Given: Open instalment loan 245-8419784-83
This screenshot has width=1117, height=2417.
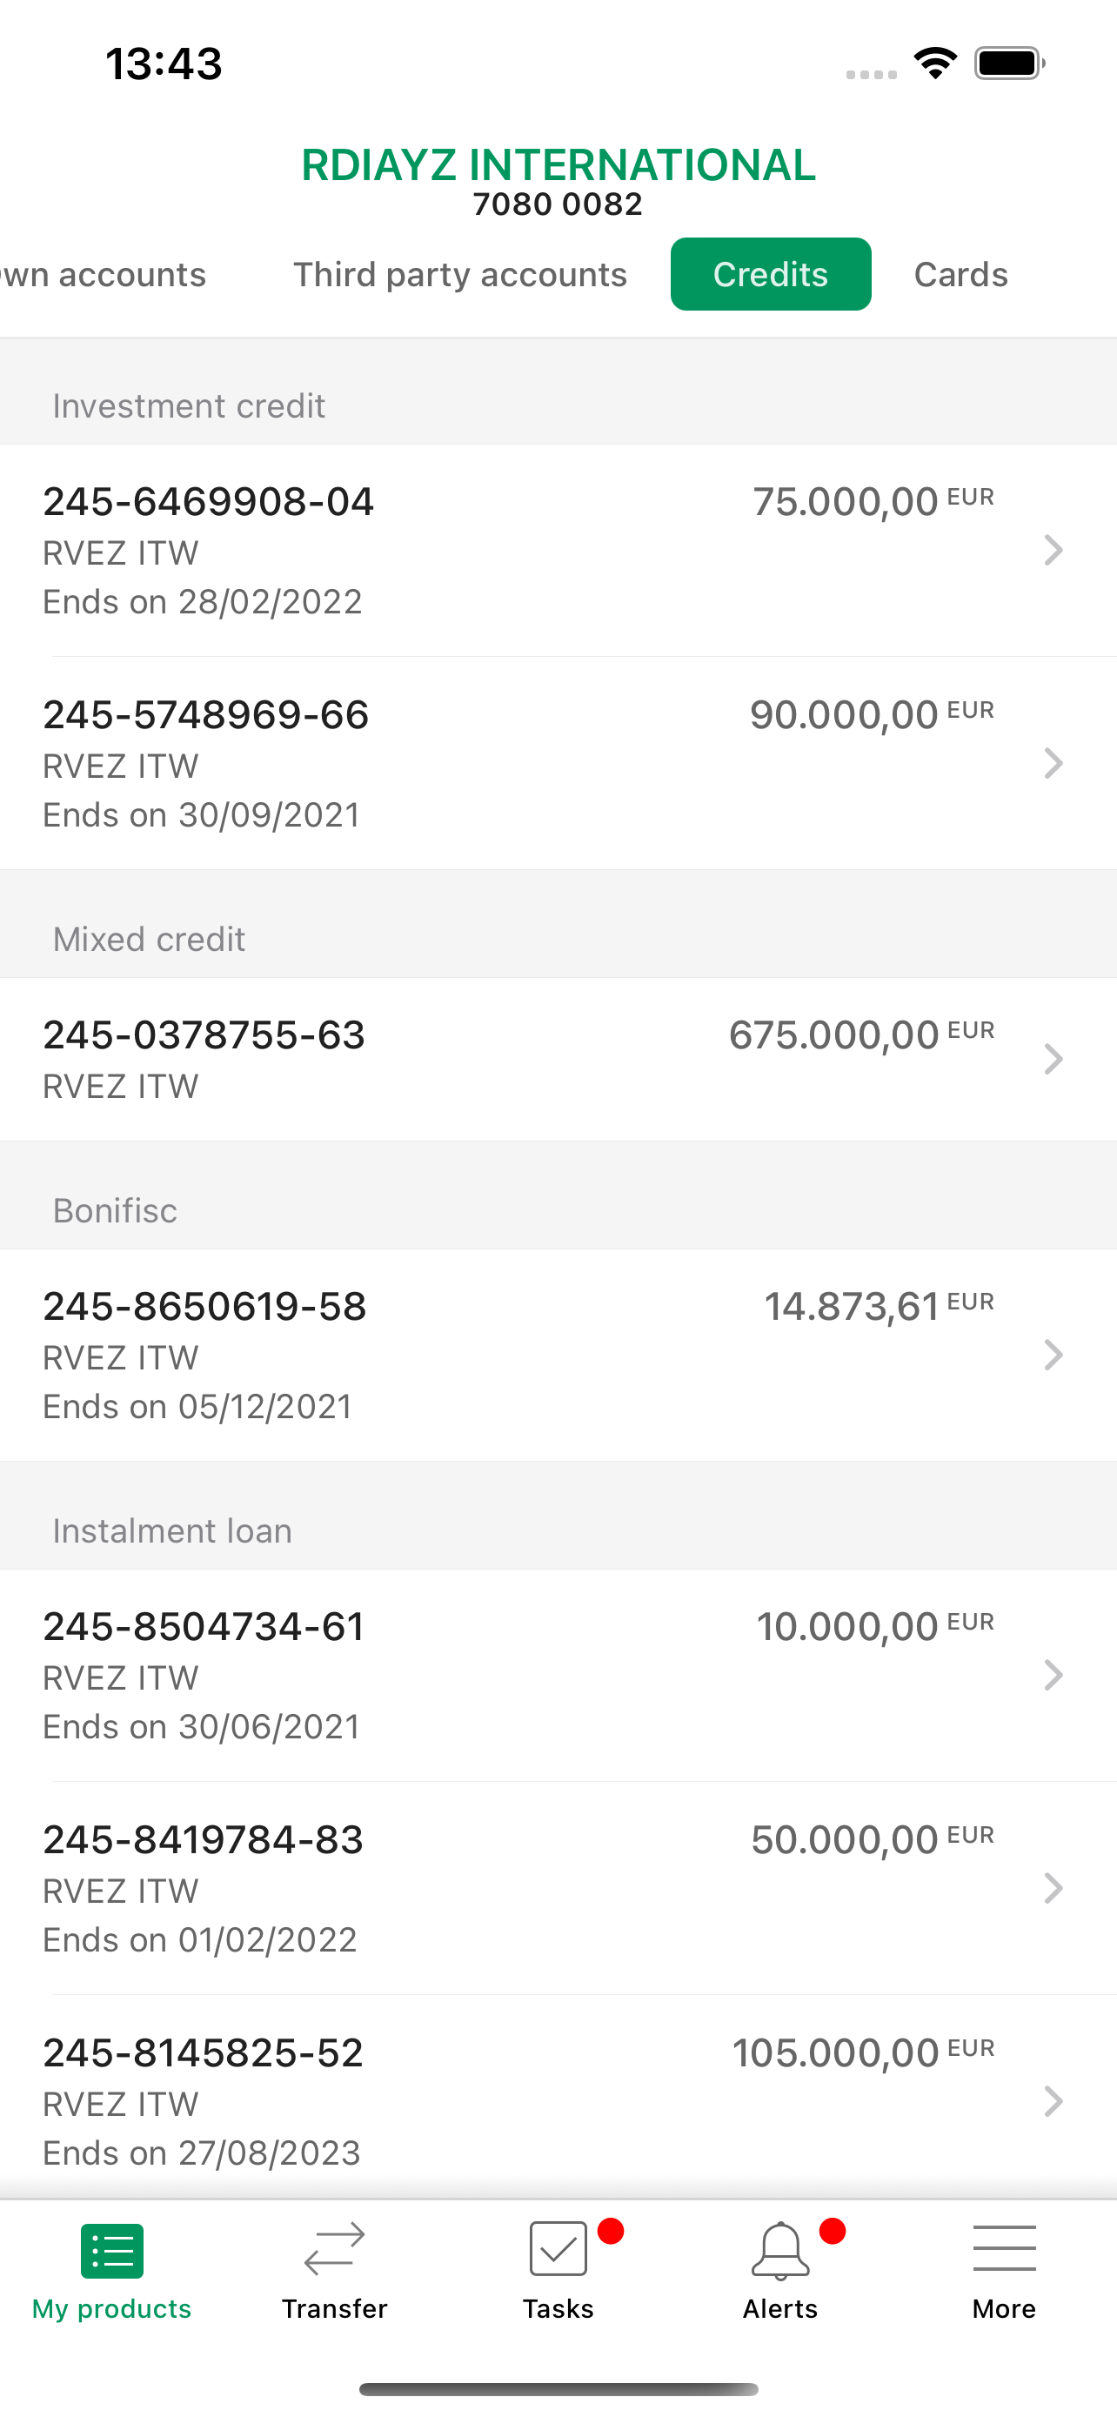Looking at the screenshot, I should pyautogui.click(x=558, y=1888).
